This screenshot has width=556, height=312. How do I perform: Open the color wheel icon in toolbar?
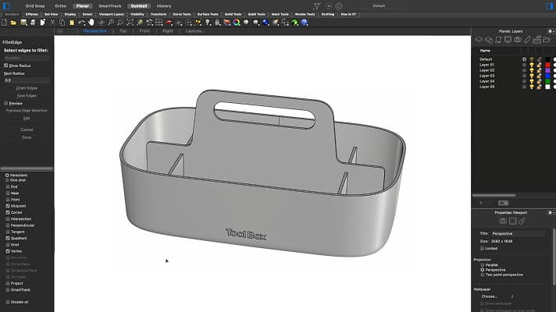[x=236, y=22]
